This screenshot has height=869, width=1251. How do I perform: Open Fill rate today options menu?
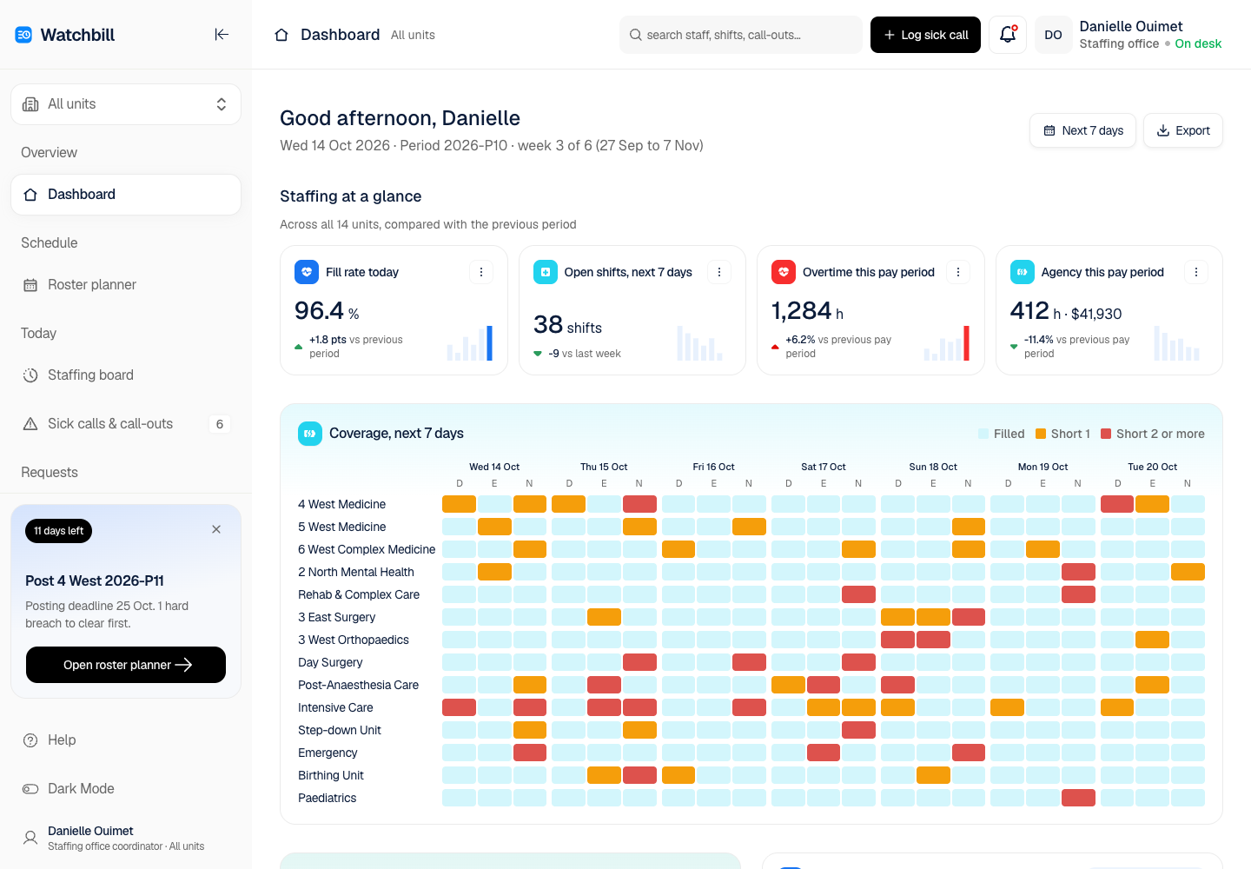click(481, 272)
